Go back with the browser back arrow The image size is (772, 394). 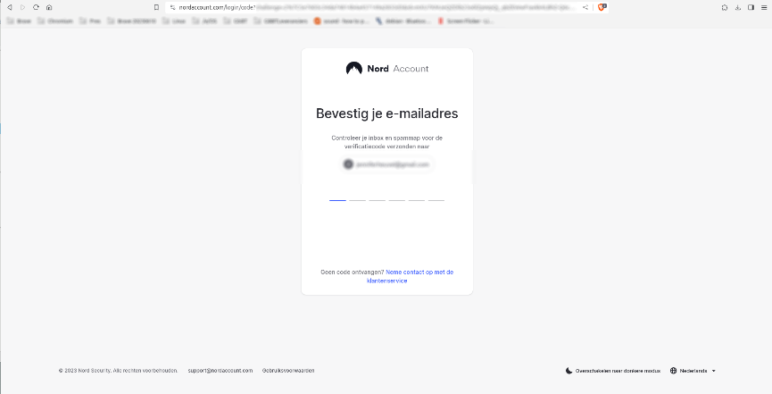[x=9, y=7]
